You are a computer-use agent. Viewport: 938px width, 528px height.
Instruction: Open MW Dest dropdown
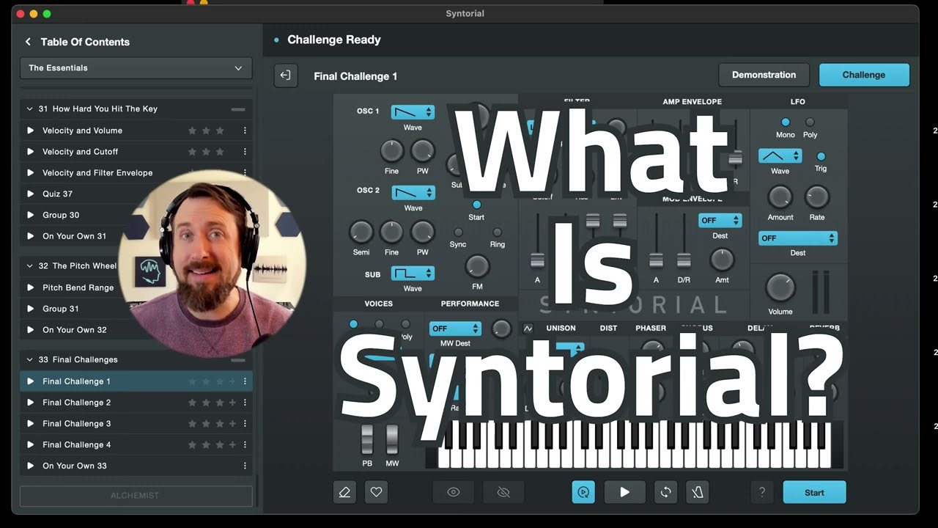455,329
